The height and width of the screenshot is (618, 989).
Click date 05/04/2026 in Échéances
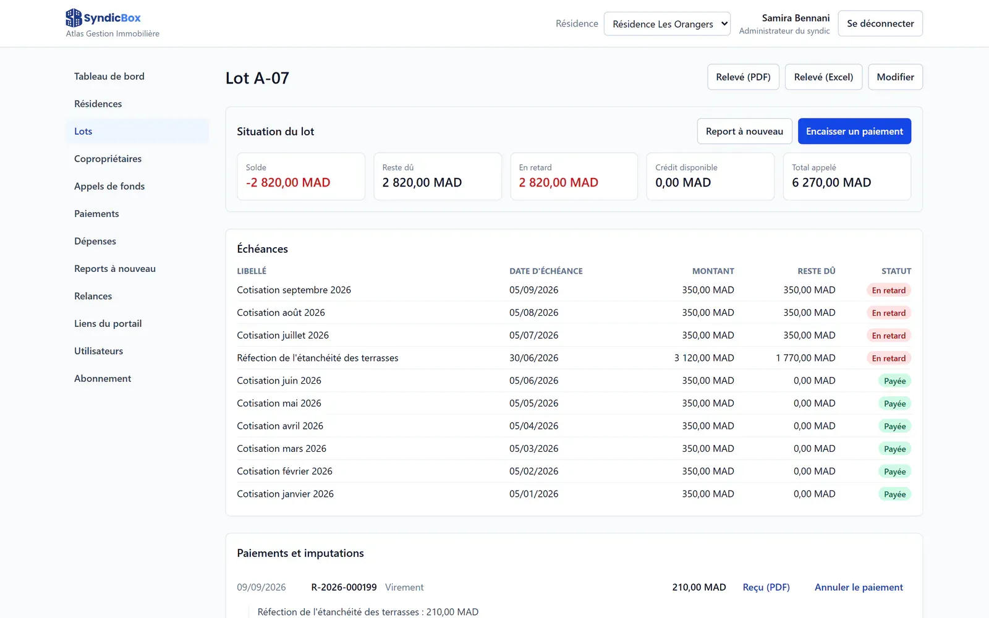[533, 426]
